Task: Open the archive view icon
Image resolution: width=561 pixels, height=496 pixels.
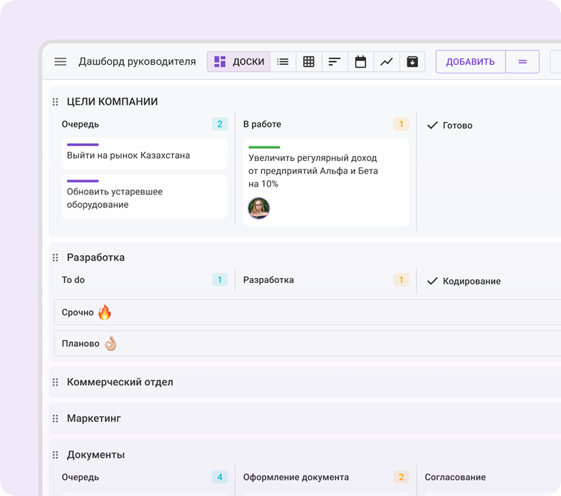Action: pyautogui.click(x=412, y=62)
